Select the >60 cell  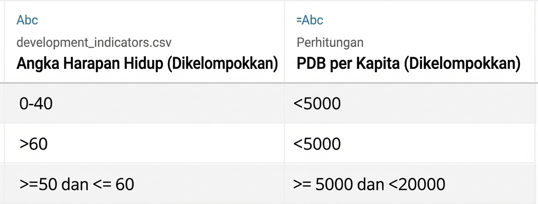(34, 144)
